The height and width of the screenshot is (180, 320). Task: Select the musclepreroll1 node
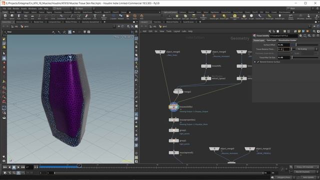(173, 152)
